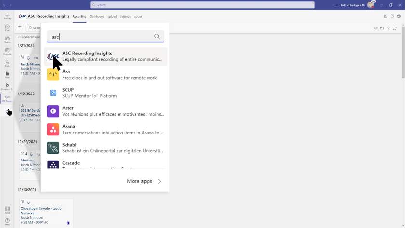Open the Activity icon in sidebar

(7, 16)
